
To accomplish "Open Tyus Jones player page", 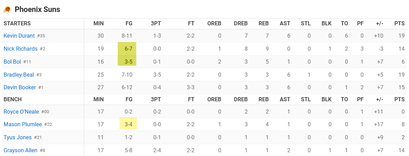I will 17,138.
